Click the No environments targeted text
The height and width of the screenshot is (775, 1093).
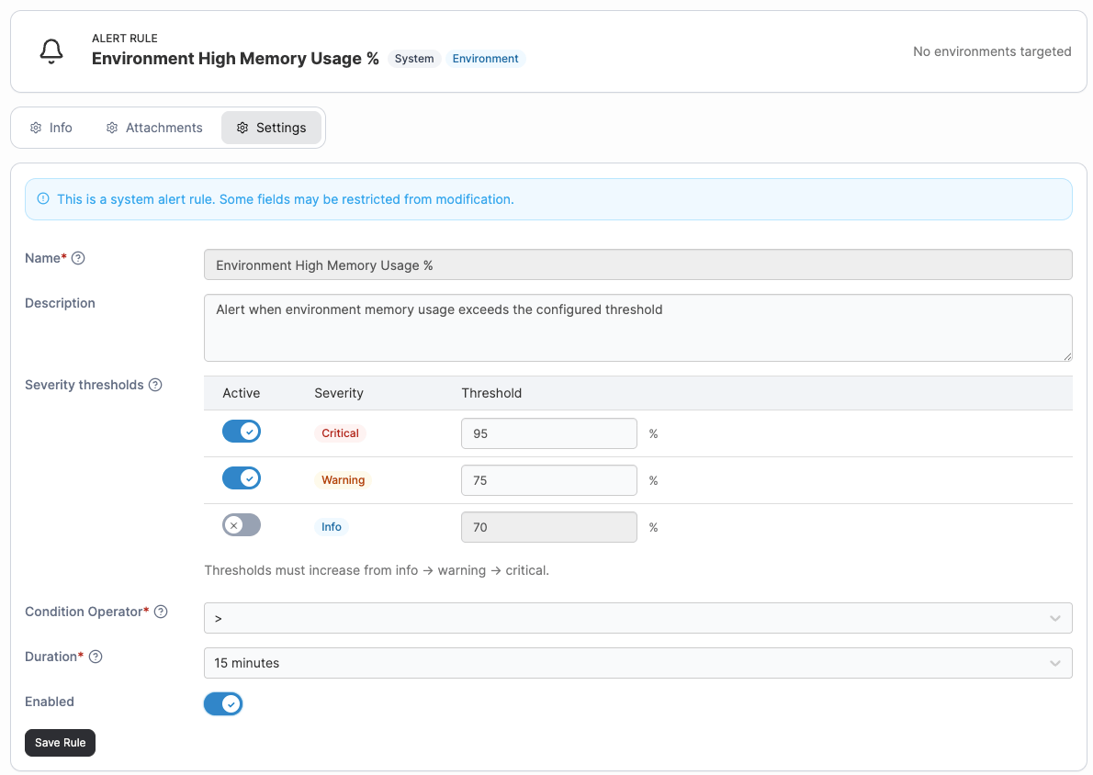[x=992, y=51]
